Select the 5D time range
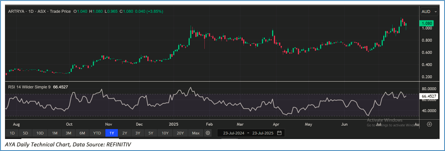The image size is (445, 151). [25, 133]
